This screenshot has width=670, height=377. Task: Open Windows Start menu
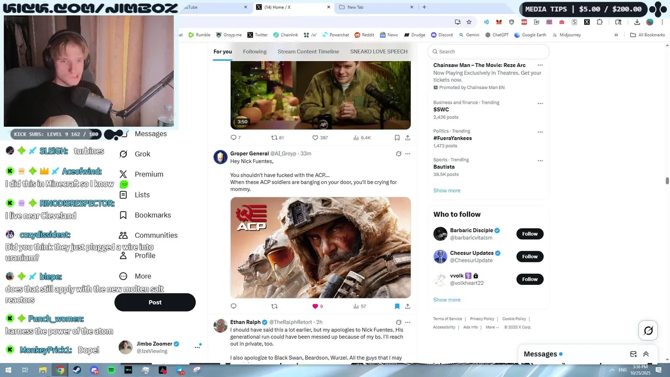coord(8,370)
